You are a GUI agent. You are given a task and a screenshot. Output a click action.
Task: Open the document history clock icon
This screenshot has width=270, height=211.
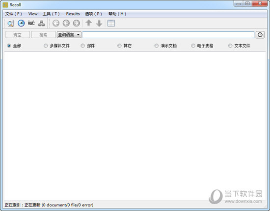click(x=21, y=23)
